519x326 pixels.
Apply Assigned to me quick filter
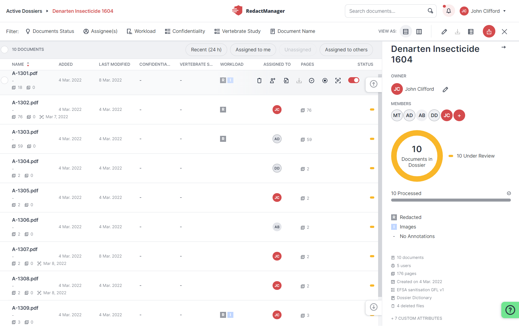(x=253, y=50)
